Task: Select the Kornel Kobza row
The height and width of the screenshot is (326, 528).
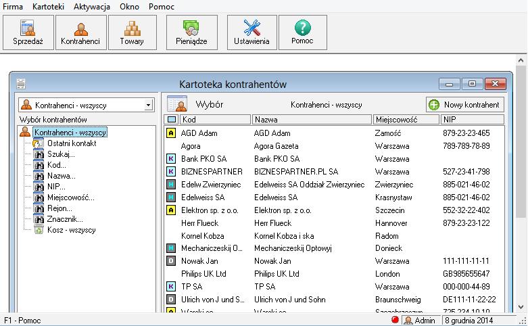Action: coord(334,236)
